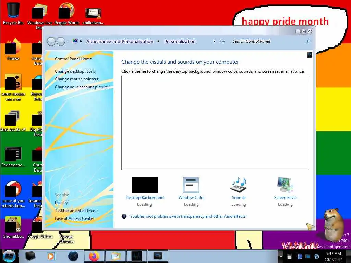Open Ease of Access Center link
This screenshot has height=263, width=351.
click(74, 218)
